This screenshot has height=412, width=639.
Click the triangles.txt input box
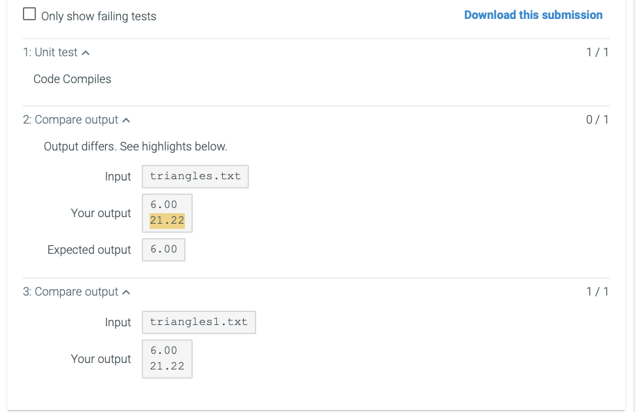pyautogui.click(x=195, y=176)
